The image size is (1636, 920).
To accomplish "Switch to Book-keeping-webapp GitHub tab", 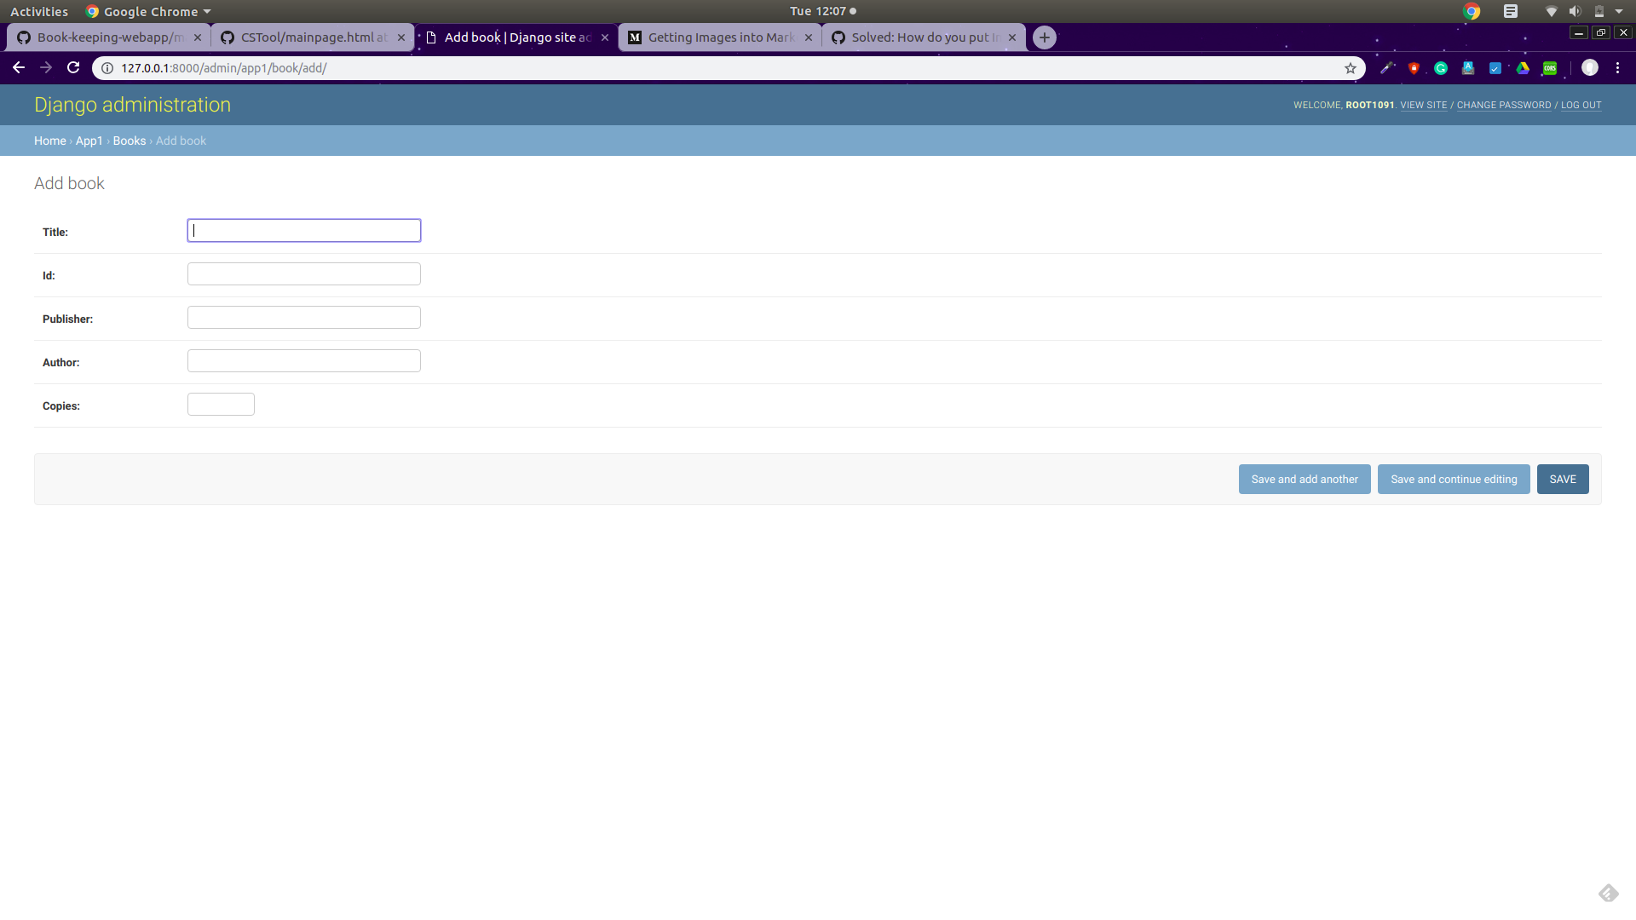I will [x=109, y=37].
